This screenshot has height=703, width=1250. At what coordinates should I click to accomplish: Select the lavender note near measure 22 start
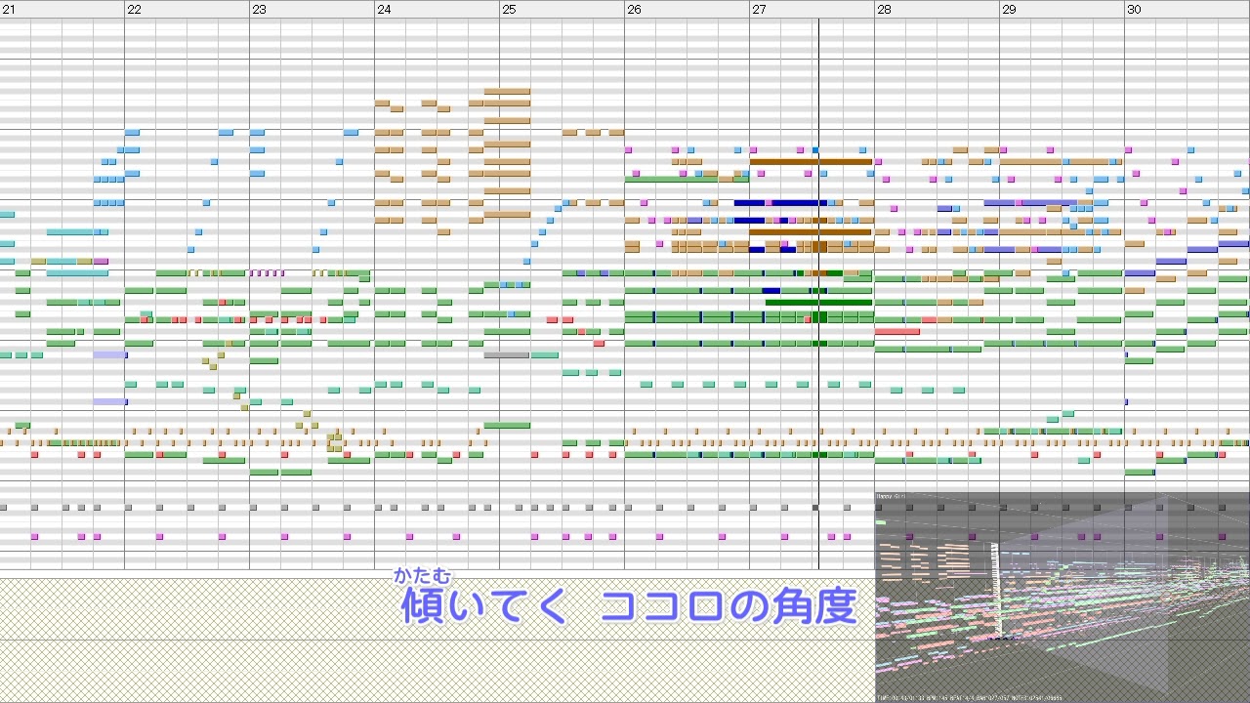(x=109, y=355)
